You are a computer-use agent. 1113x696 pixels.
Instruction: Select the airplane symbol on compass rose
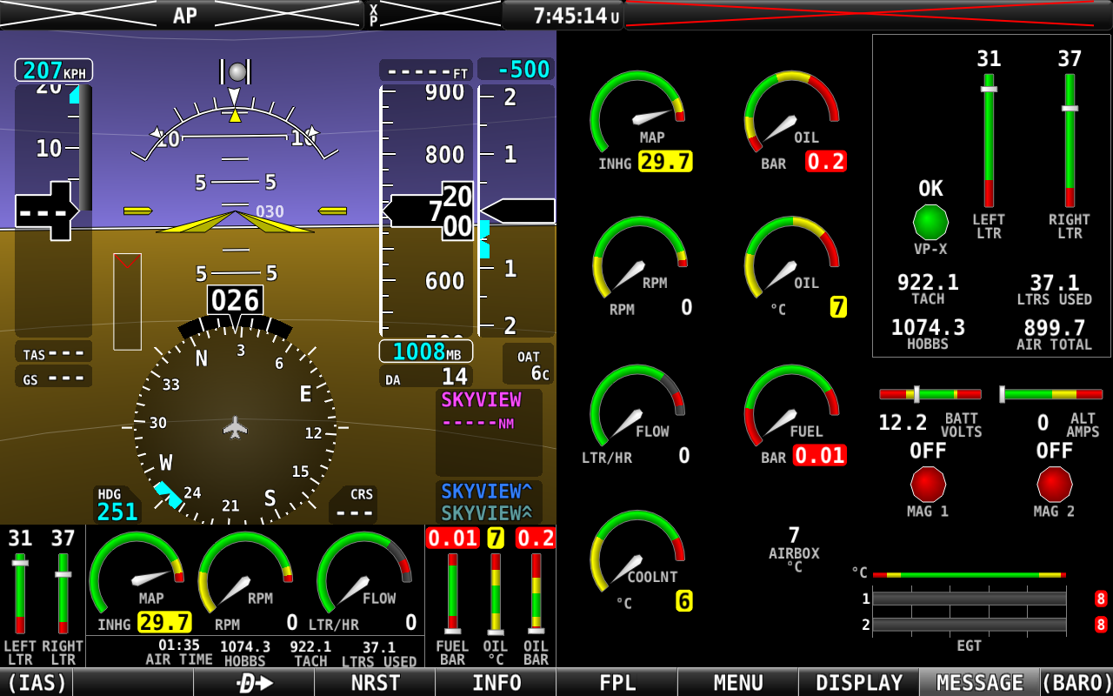[236, 427]
